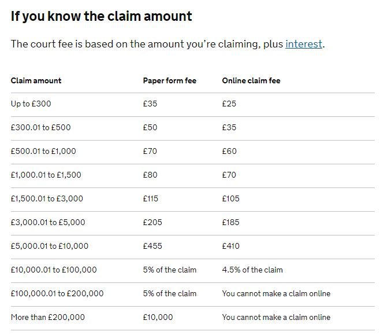The image size is (384, 335).
Task: Select the Claim amount column header
Action: [36, 80]
